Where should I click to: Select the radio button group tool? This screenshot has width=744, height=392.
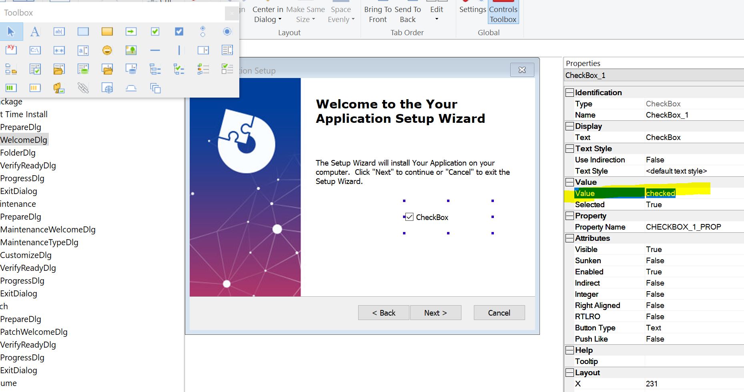(x=203, y=32)
